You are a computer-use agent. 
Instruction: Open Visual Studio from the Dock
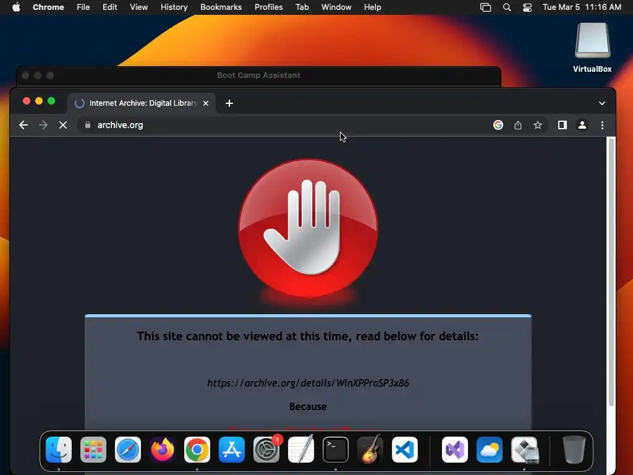[455, 450]
